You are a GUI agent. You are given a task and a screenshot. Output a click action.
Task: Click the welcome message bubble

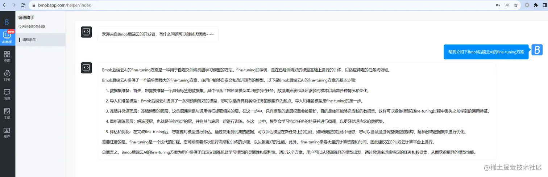pyautogui.click(x=158, y=34)
